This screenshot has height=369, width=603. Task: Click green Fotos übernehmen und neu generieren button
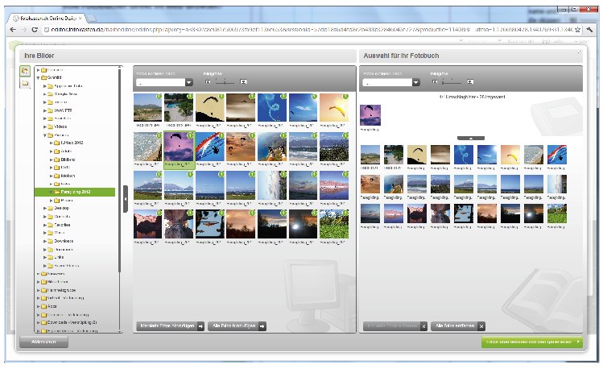(532, 342)
